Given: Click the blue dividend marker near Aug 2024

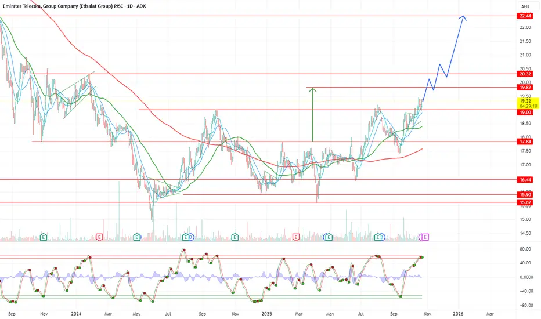Looking at the screenshot, I should click(x=191, y=237).
